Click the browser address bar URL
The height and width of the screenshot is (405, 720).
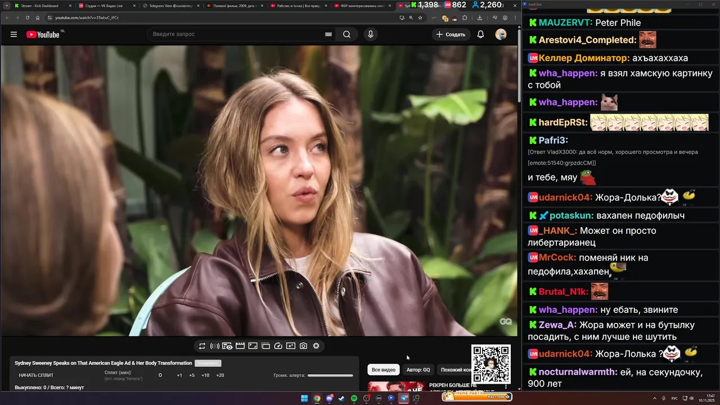tap(87, 17)
